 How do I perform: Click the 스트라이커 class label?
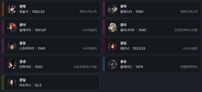[x=27, y=49]
